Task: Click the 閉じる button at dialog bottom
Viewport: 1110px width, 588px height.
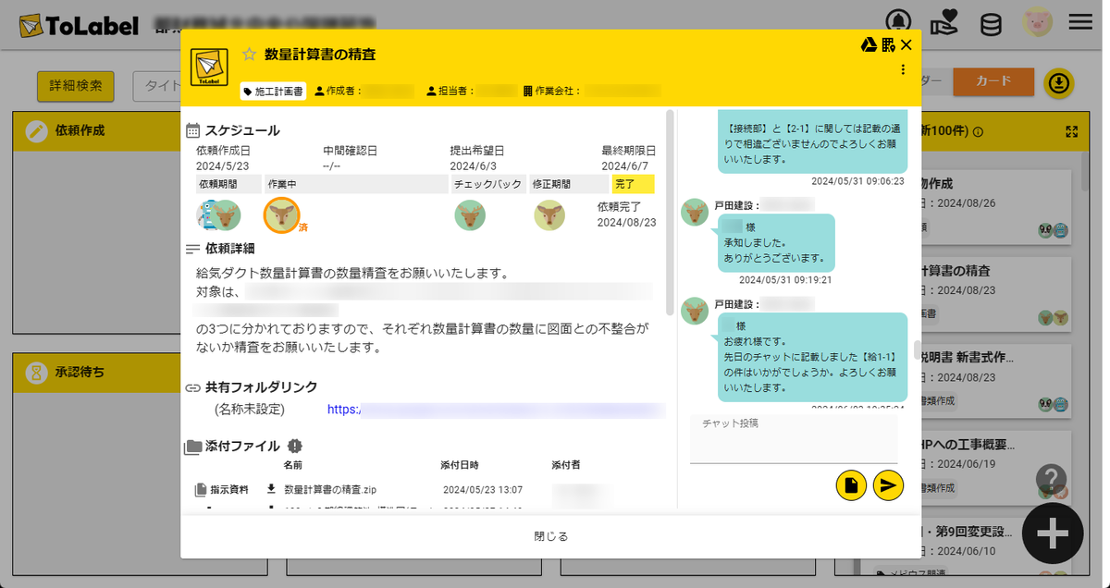Action: tap(550, 536)
